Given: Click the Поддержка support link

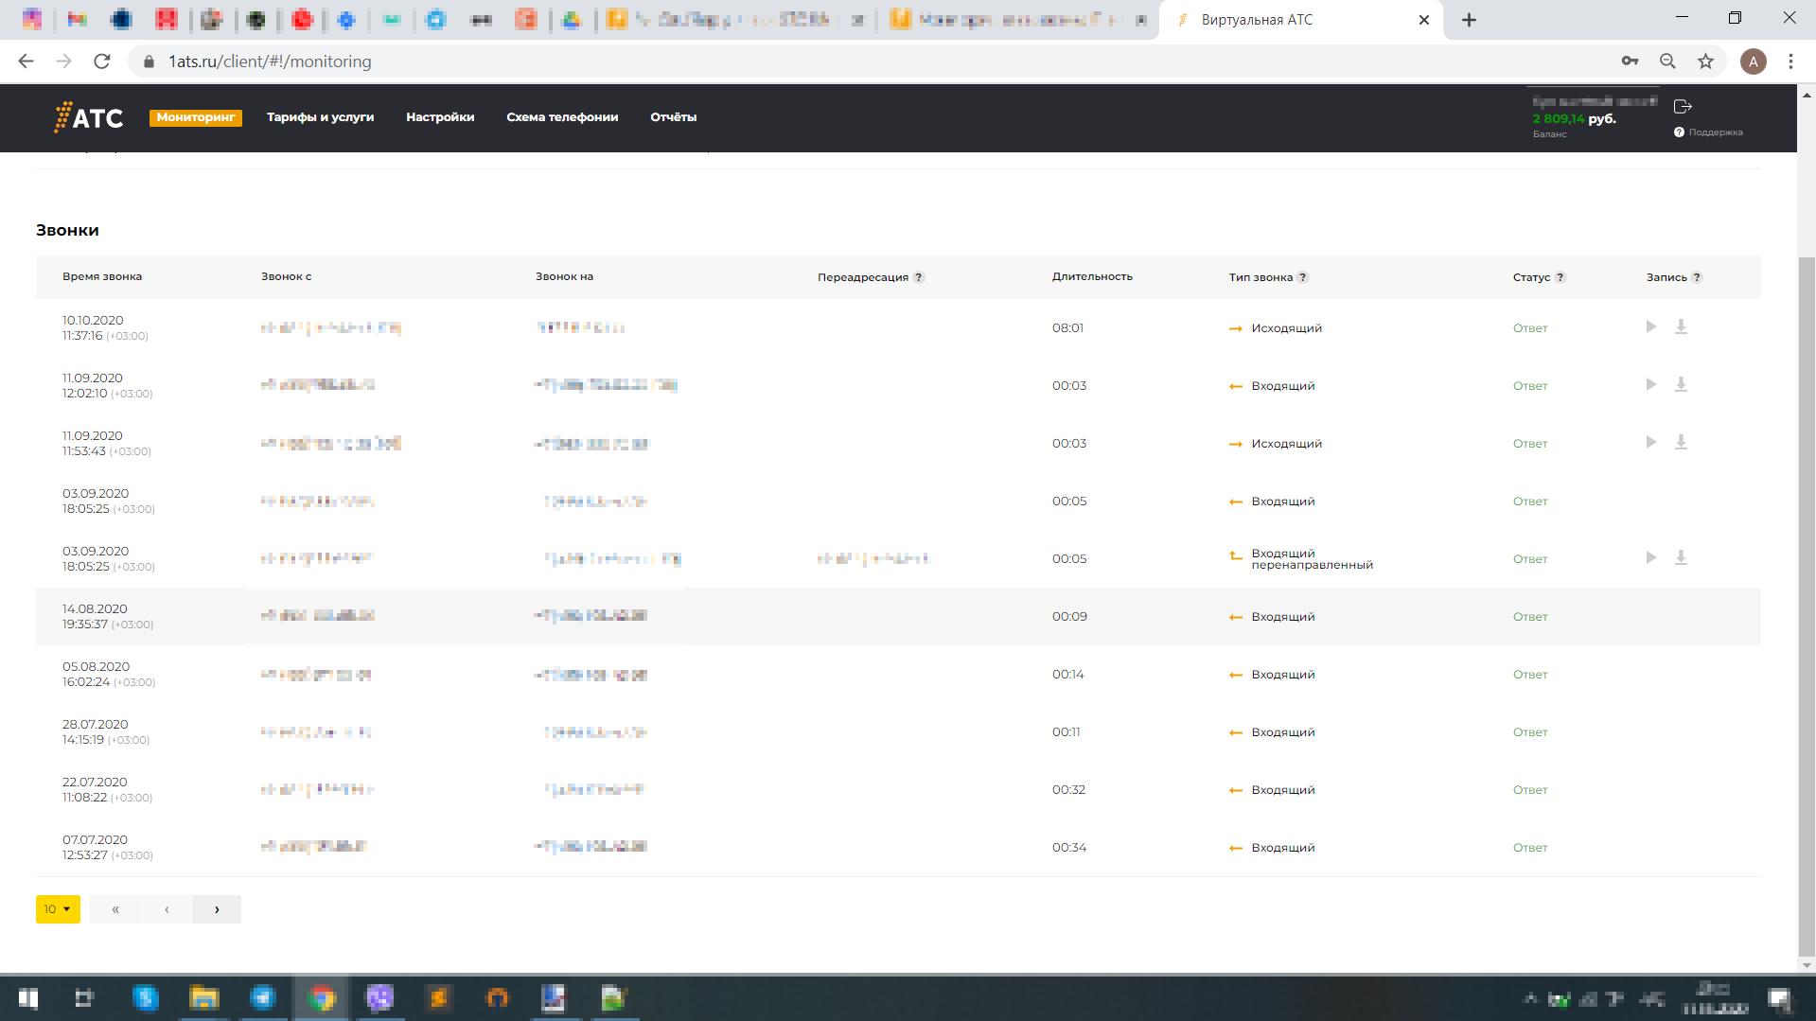Looking at the screenshot, I should pos(1714,132).
